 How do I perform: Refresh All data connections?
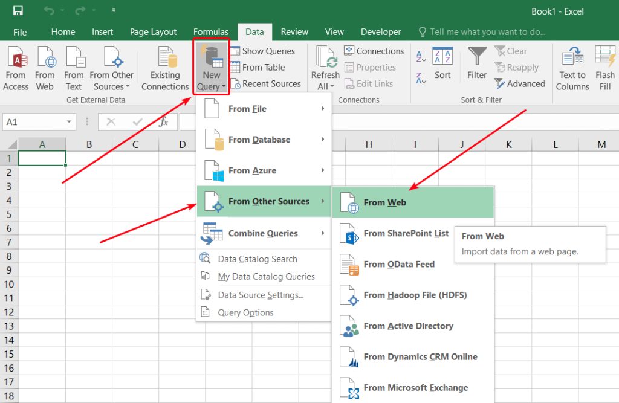(x=325, y=66)
